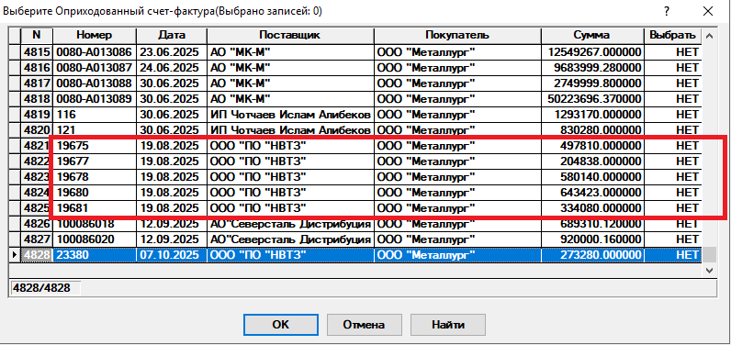Click sum 643423.000000 cell
The height and width of the screenshot is (345, 731).
coord(592,193)
